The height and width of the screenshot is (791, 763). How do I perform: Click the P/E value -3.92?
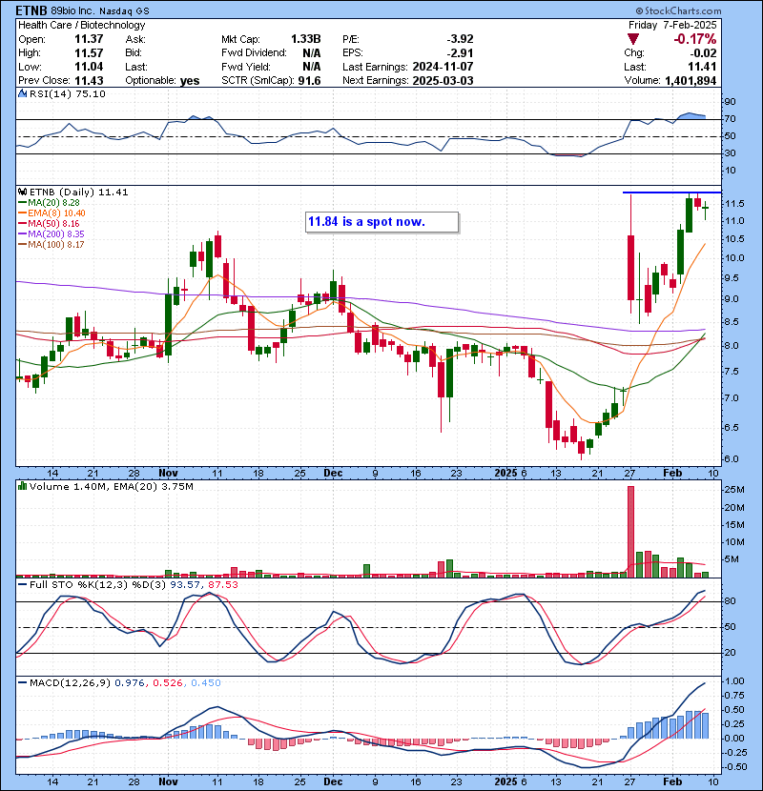pos(460,39)
